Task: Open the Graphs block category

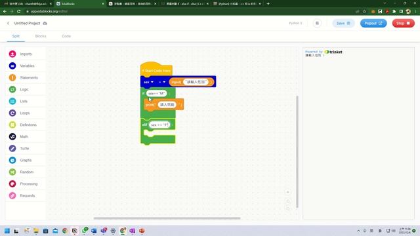Action: [x=26, y=160]
